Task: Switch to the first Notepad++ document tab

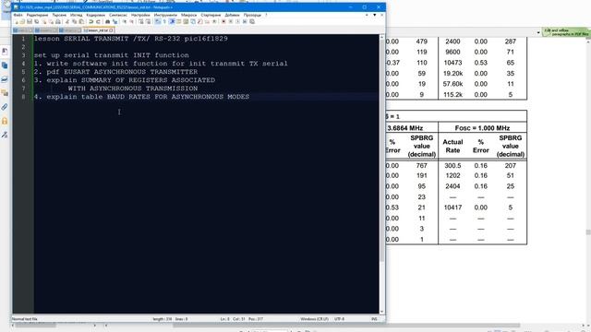Action: tap(22, 30)
